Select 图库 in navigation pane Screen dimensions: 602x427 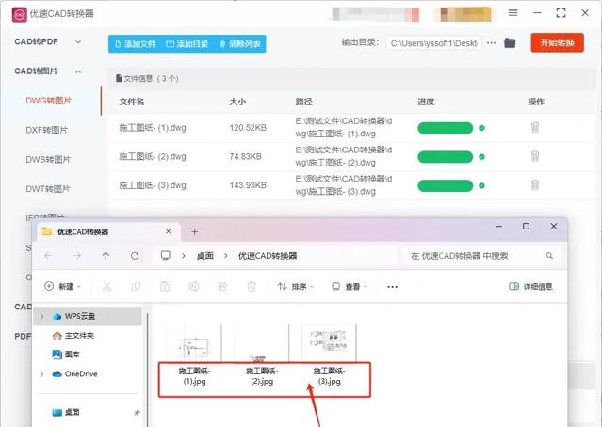tap(72, 355)
